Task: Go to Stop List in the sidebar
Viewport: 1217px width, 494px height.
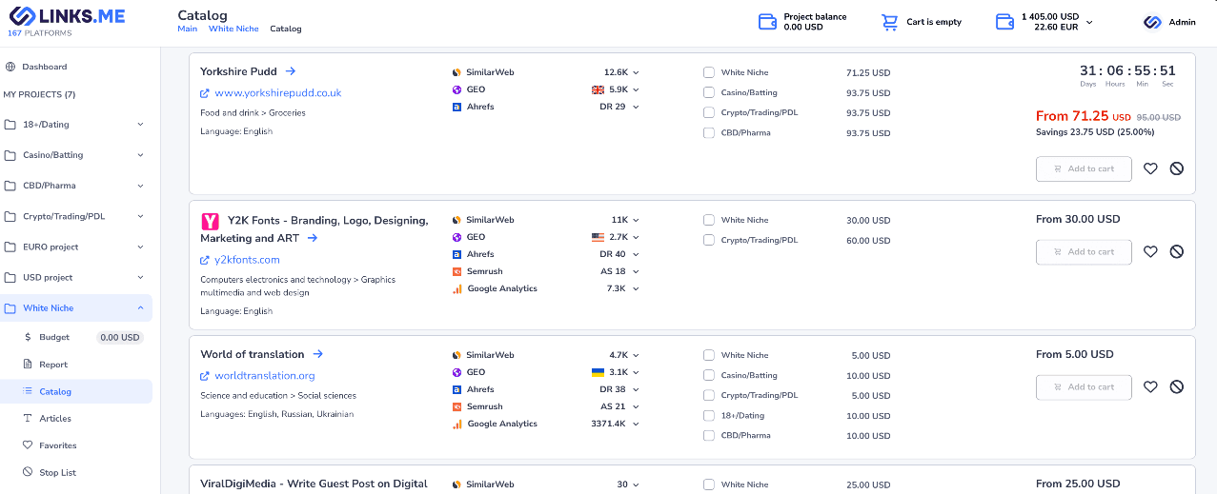Action: (57, 472)
